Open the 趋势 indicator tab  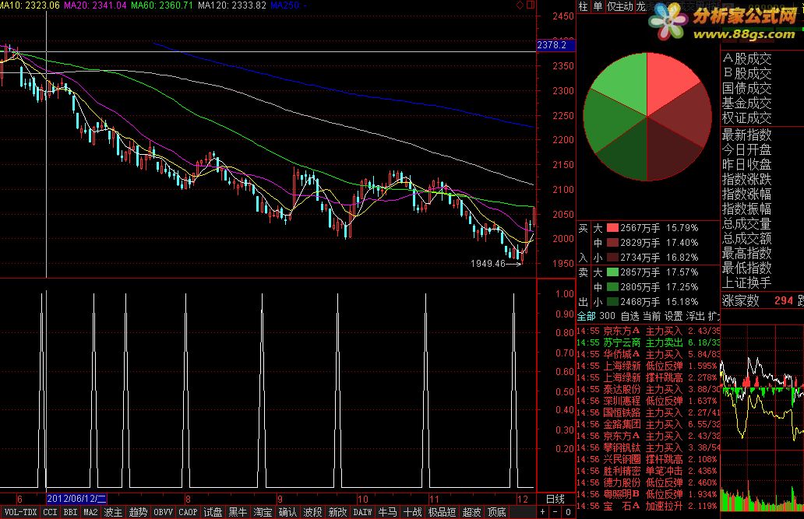[x=138, y=512]
